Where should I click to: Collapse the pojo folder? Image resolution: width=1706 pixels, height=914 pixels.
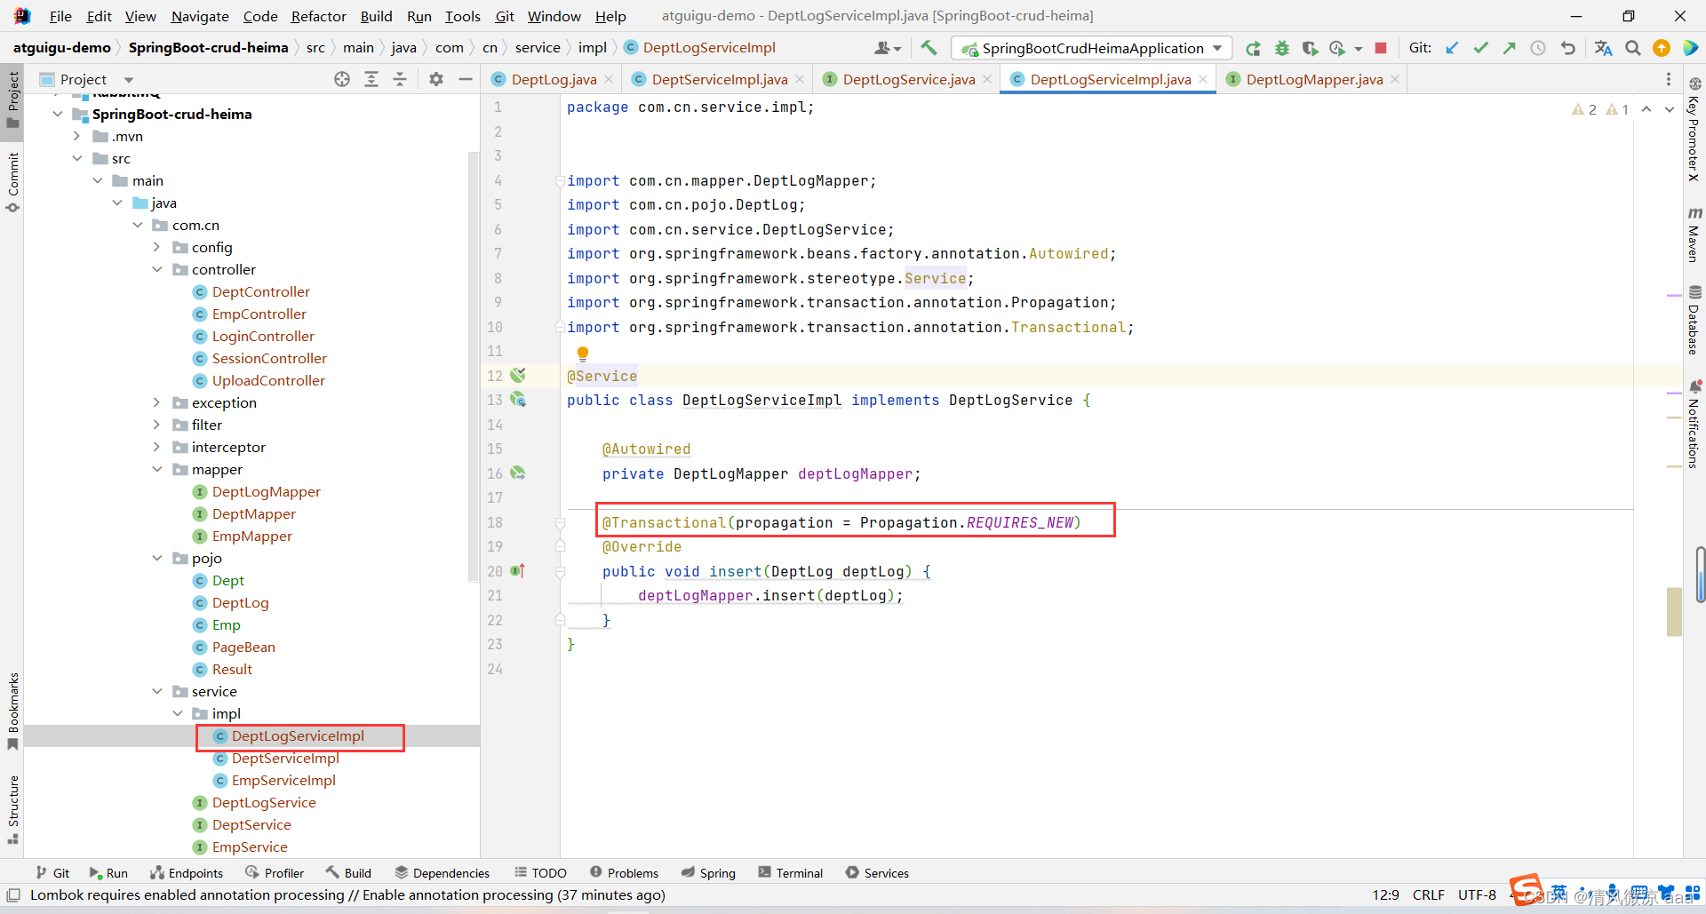[x=157, y=558]
